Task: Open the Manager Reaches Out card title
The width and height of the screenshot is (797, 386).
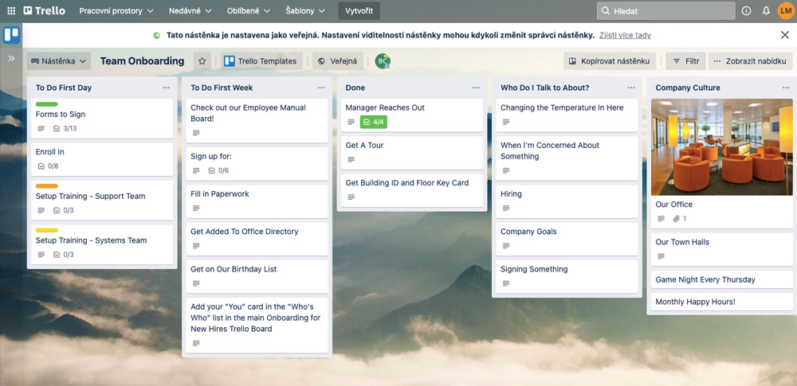Action: 385,107
